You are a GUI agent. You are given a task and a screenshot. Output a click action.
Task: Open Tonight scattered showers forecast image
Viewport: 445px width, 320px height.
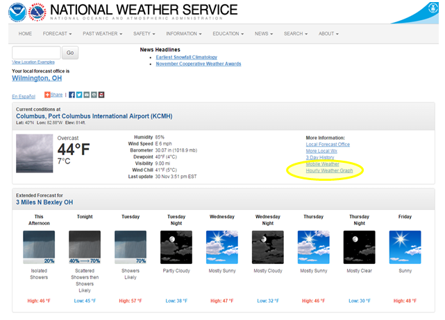pos(85,247)
